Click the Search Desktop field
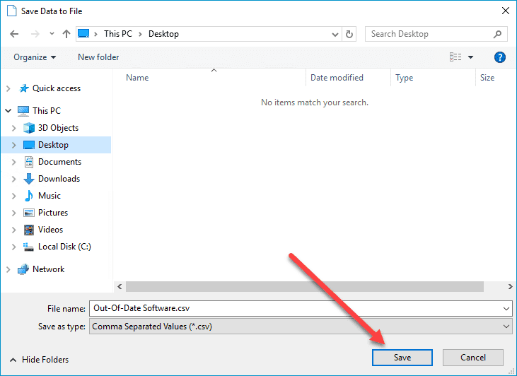Screen dimensions: 517x376 [436, 34]
